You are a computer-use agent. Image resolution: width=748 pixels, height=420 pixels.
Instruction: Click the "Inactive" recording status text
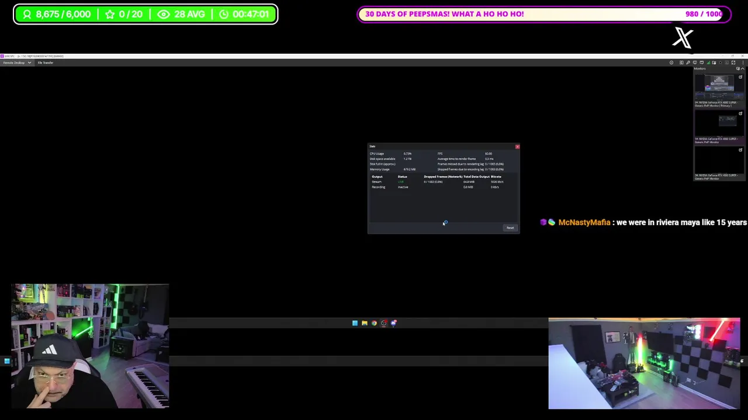click(403, 187)
